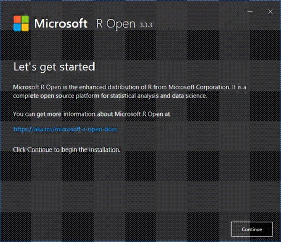281x242 pixels.
Task: Click the yellow square of the logo
Action: pyautogui.click(x=25, y=27)
